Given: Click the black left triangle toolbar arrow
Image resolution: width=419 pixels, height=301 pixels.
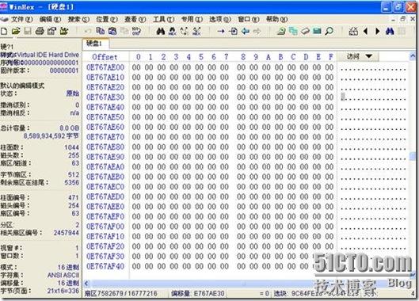Looking at the screenshot, I should 366,31.
